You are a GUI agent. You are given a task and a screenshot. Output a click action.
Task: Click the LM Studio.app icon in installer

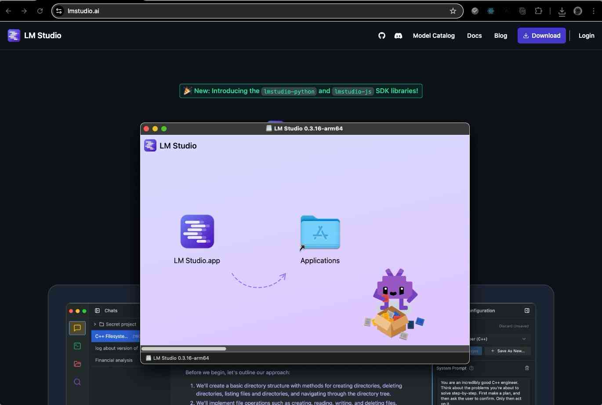[197, 231]
